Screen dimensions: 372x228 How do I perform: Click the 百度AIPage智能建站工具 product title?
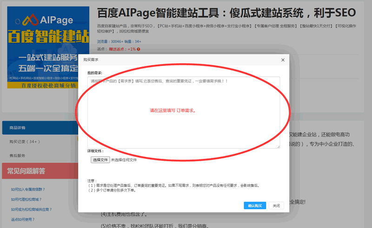226,13
